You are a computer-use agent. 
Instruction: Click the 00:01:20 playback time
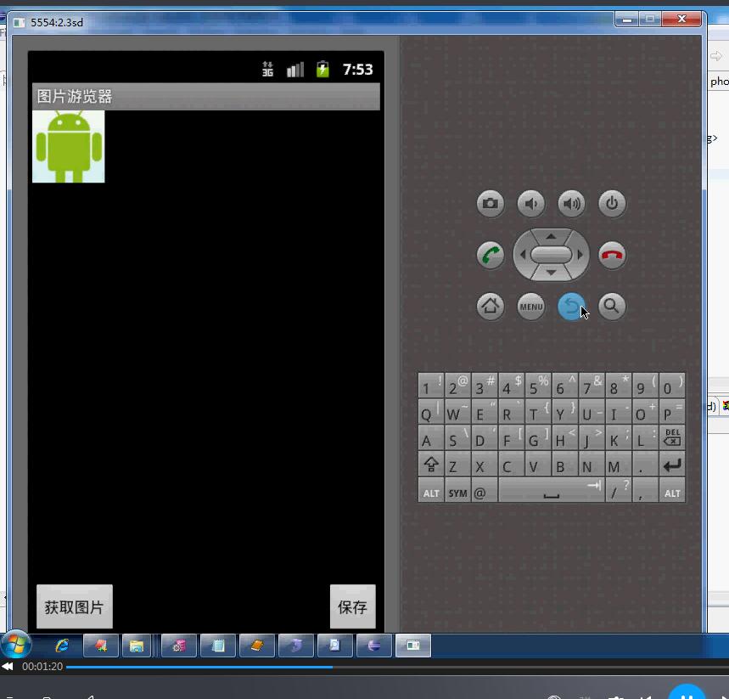[42, 667]
